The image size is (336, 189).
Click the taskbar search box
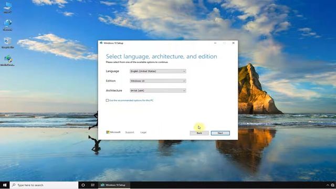(x=44, y=185)
